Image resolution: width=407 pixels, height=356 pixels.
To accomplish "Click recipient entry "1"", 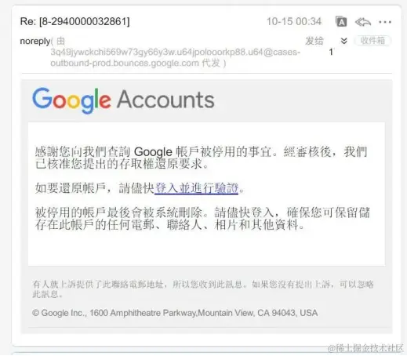I will [331, 52].
